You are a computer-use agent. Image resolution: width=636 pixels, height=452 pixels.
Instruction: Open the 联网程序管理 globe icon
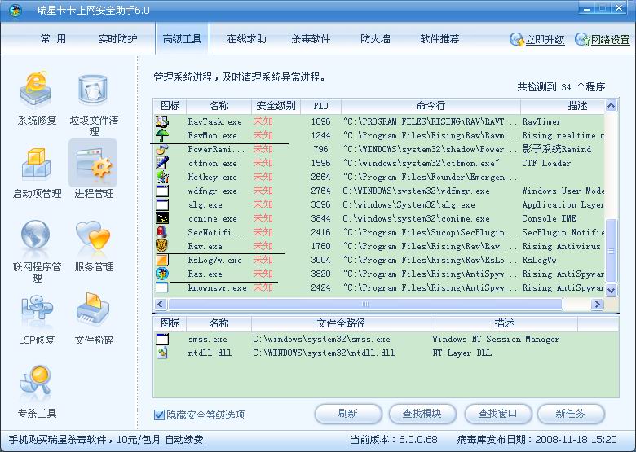pyautogui.click(x=36, y=236)
